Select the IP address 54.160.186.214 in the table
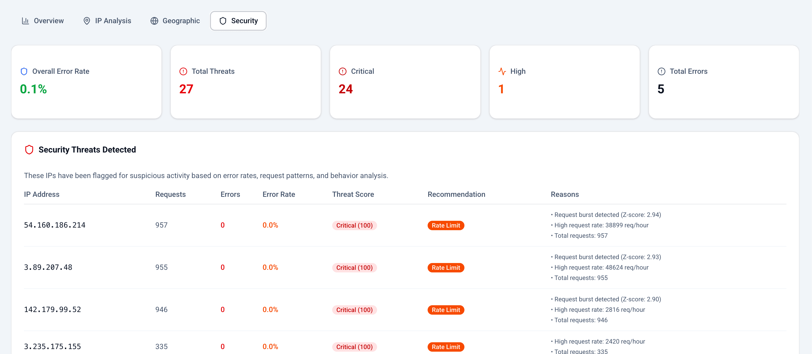Viewport: 812px width, 354px height. (x=54, y=225)
